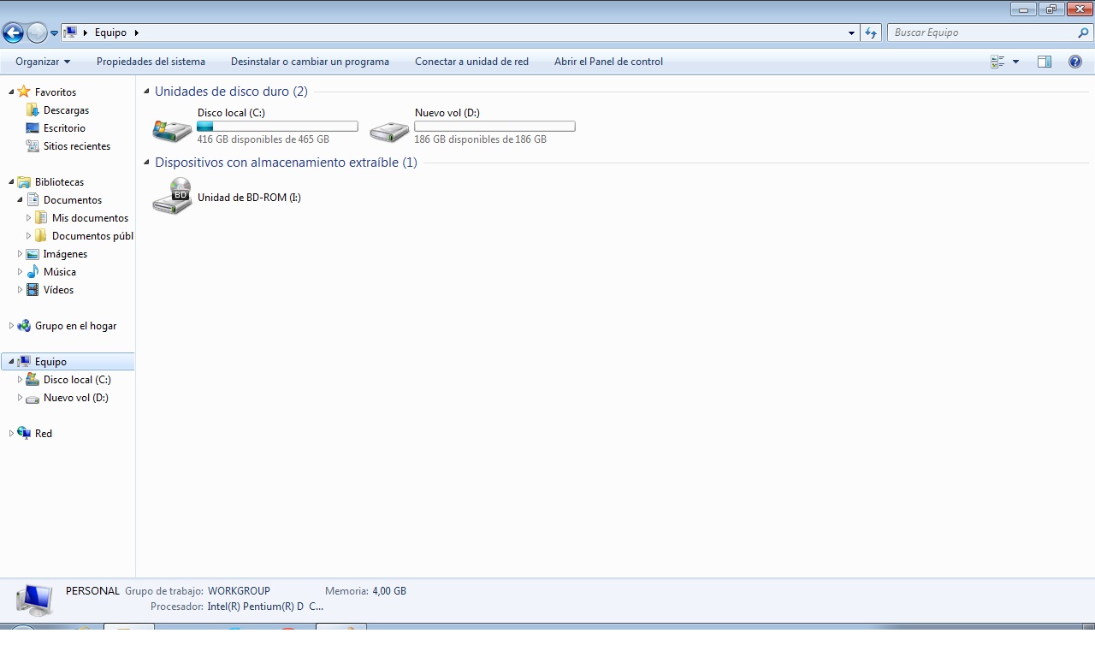
Task: Collapse the Documentos library node
Action: tap(20, 199)
